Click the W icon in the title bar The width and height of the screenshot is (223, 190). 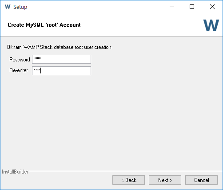[x=8, y=7]
